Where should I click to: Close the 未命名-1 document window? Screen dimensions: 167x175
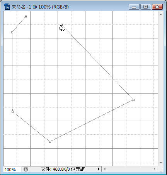(x=157, y=7)
